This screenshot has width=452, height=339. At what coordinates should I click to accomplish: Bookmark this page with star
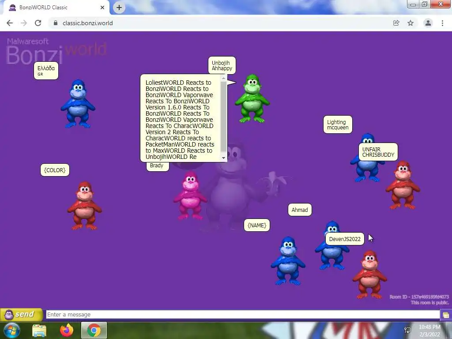point(411,23)
